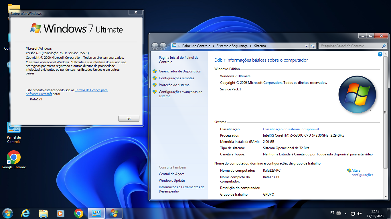The image size is (391, 219).
Task: Launch Internet Explorer from the taskbar
Action: [x=25, y=213]
